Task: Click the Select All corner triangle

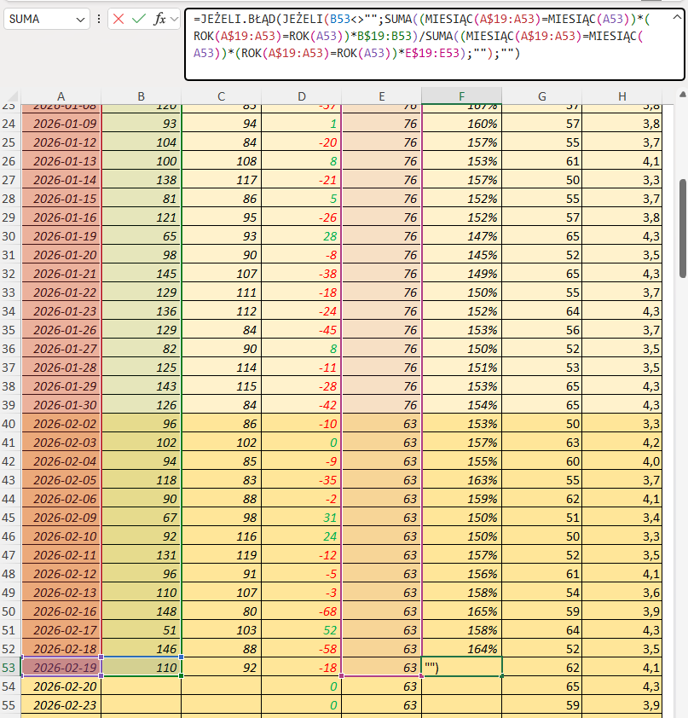Action: [12, 96]
